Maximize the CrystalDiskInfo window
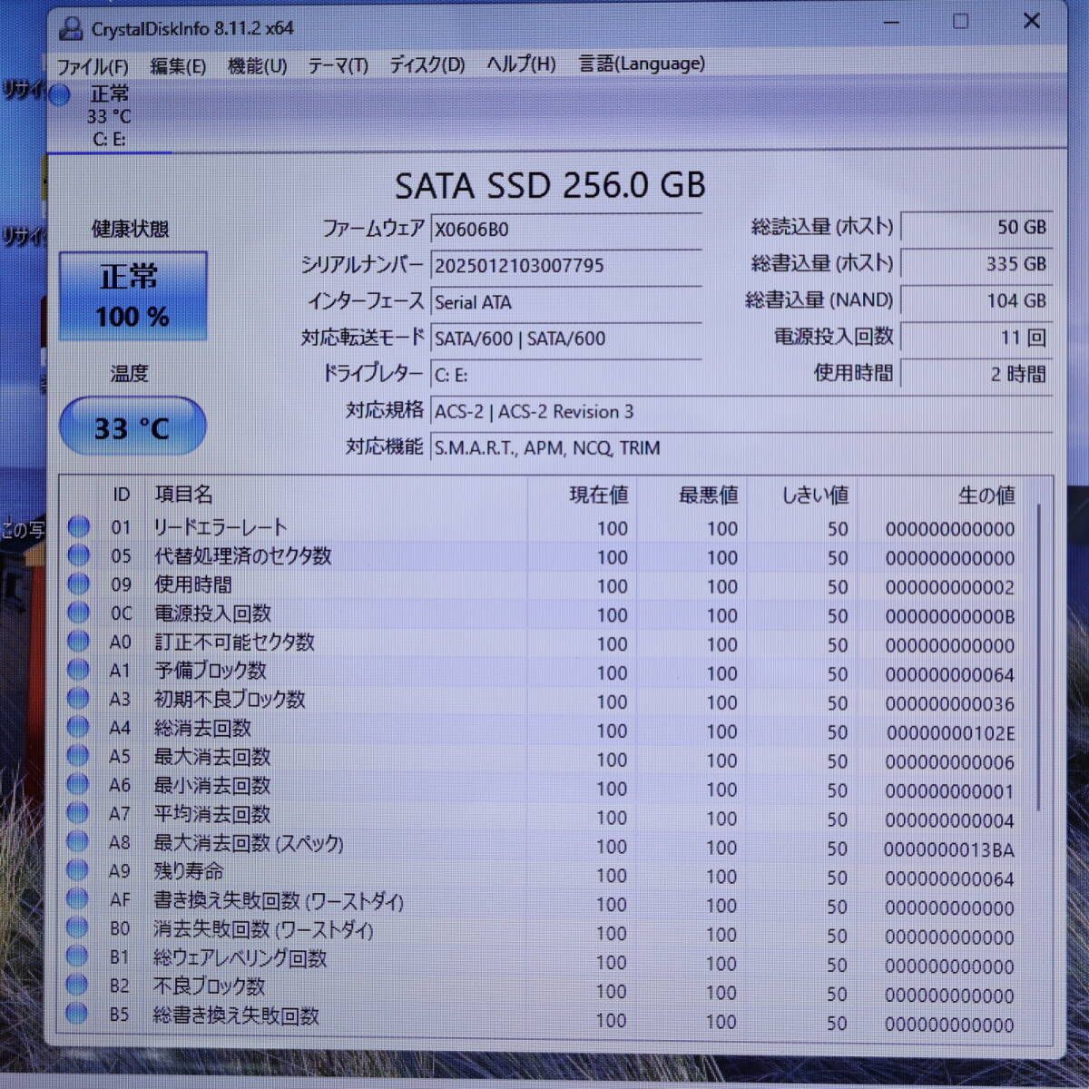This screenshot has width=1089, height=1089. (x=961, y=21)
